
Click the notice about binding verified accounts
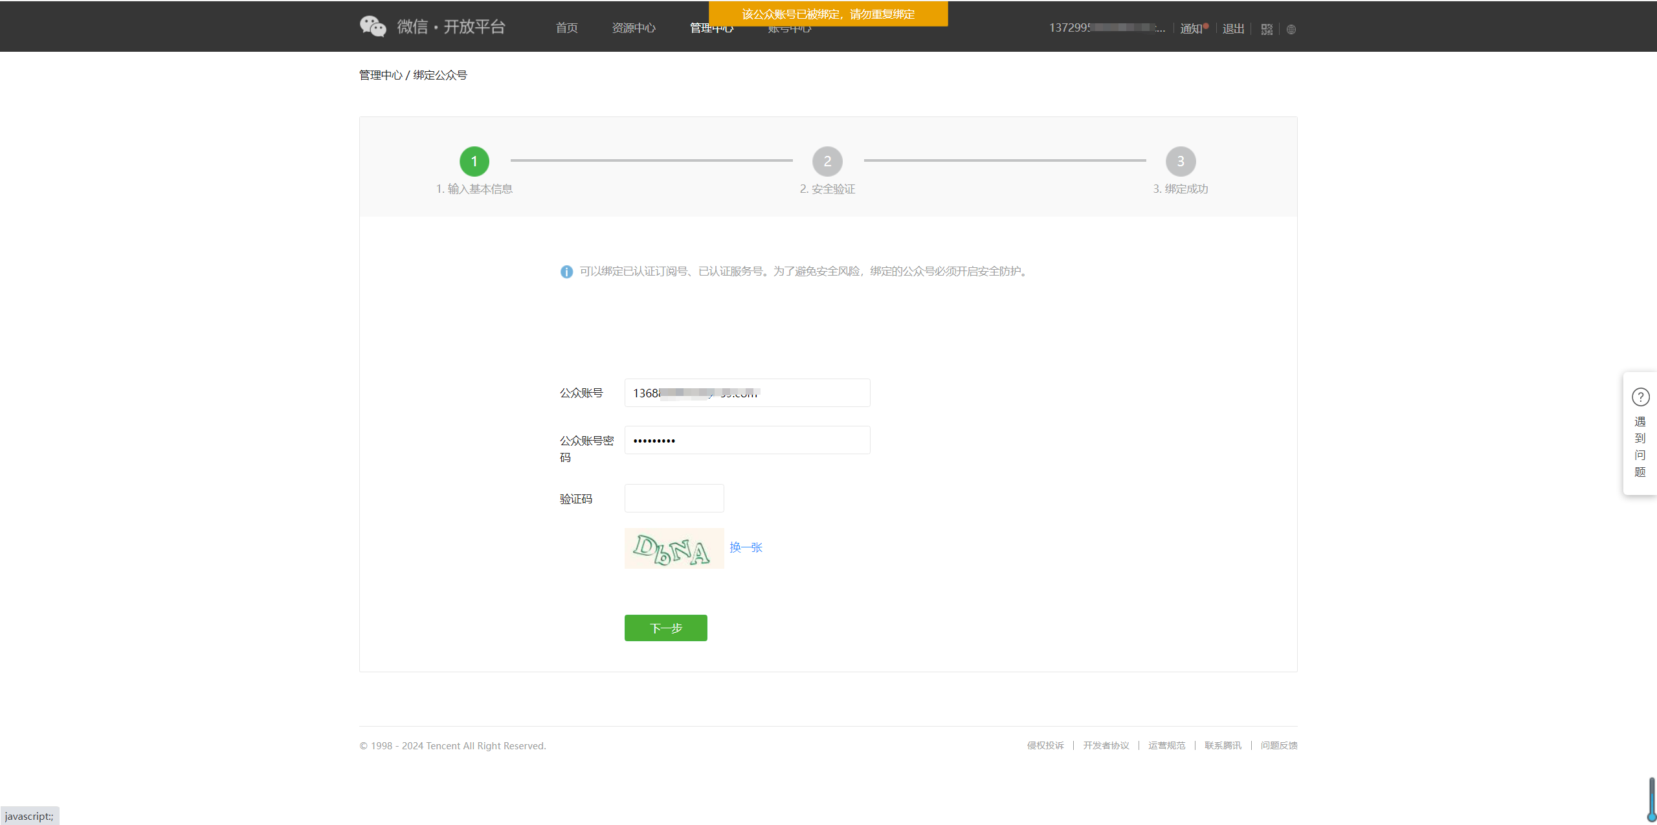click(803, 271)
